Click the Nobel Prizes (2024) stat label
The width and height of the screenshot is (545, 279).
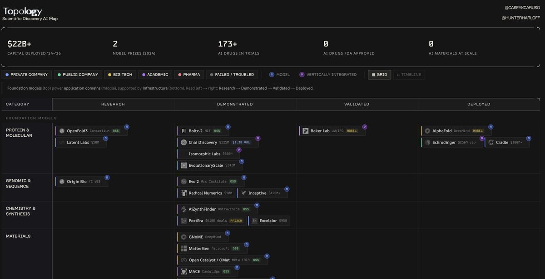tap(133, 53)
